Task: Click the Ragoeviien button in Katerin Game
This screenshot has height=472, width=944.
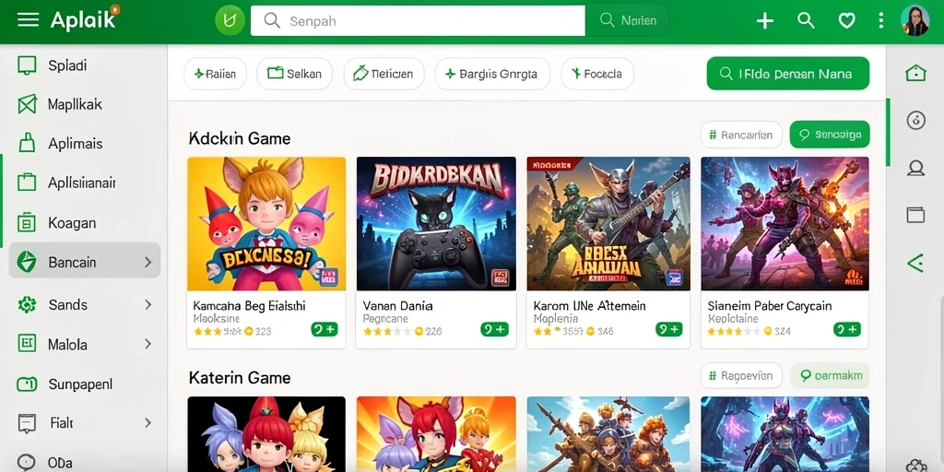Action: 741,376
